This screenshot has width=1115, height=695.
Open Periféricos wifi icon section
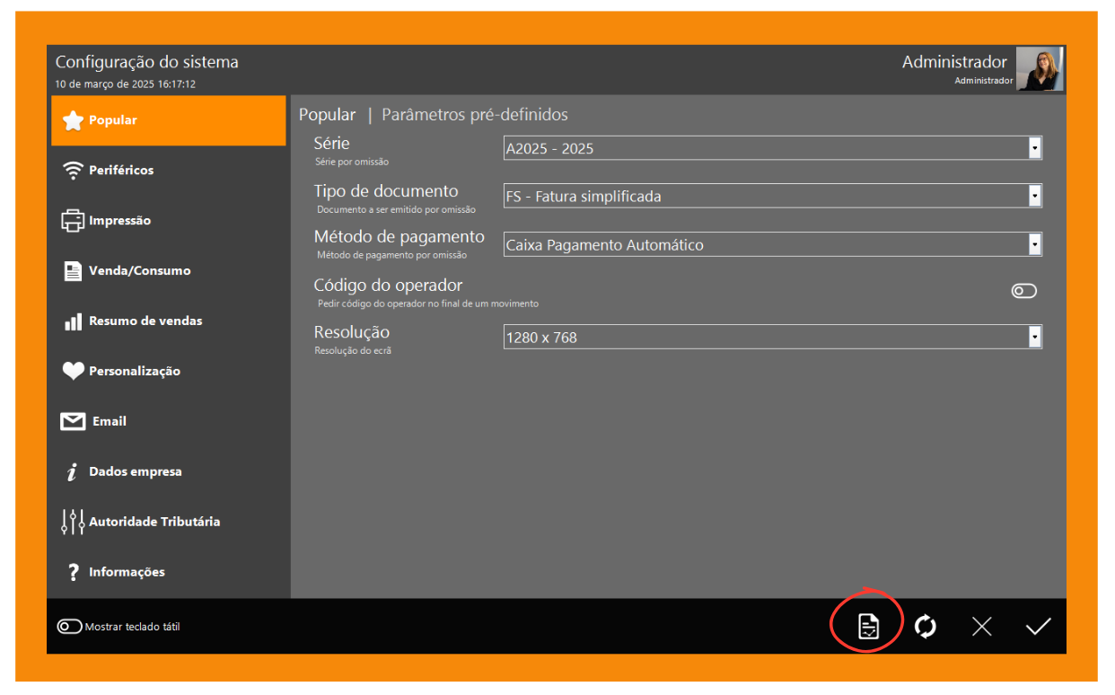(x=74, y=171)
